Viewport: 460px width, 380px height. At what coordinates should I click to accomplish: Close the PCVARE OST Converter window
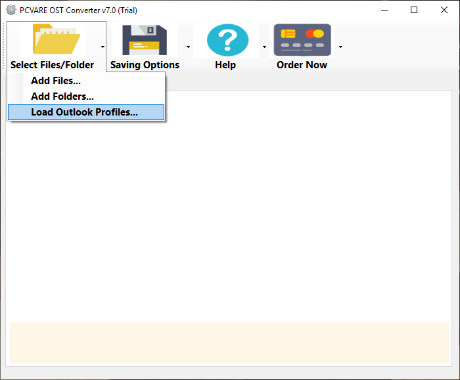pos(444,10)
